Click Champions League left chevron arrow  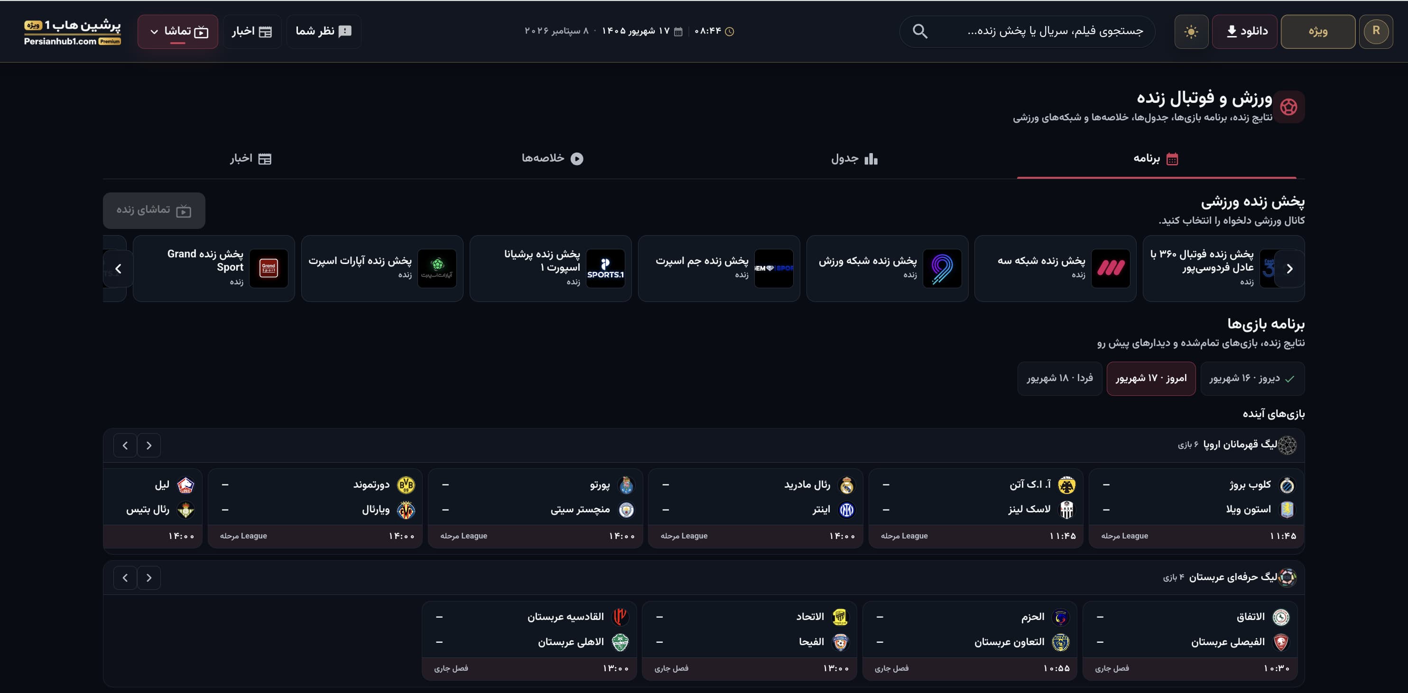[x=125, y=446]
